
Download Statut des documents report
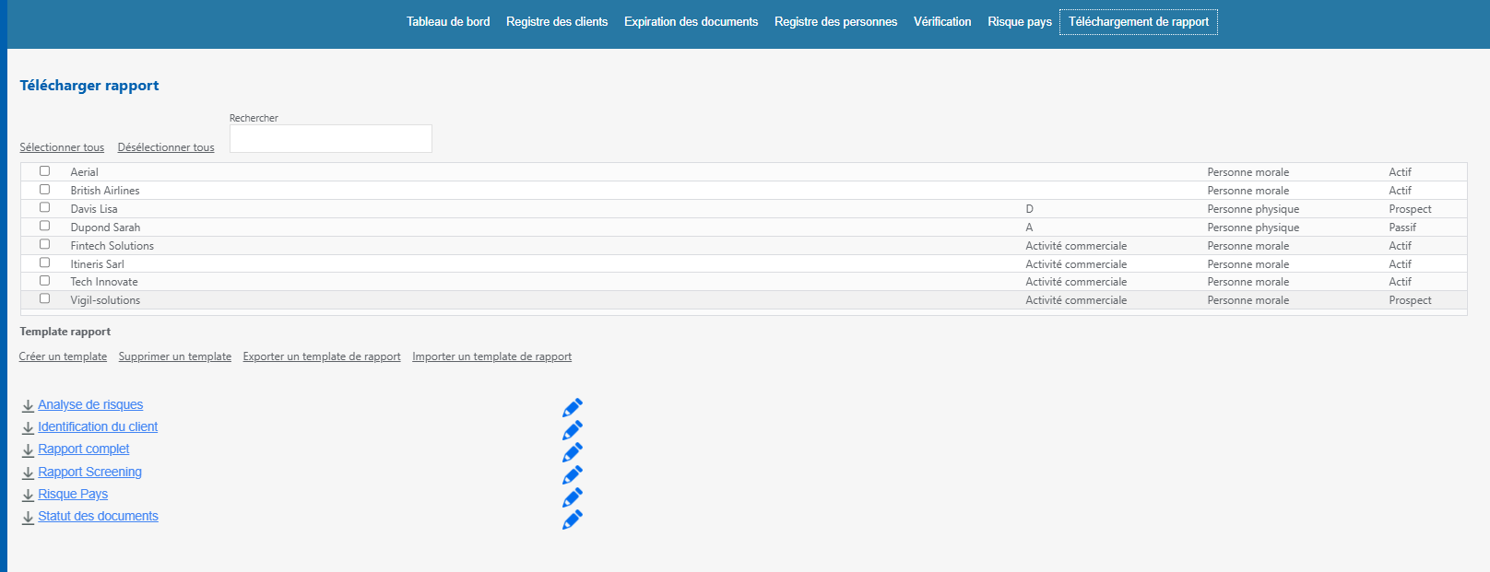(98, 516)
